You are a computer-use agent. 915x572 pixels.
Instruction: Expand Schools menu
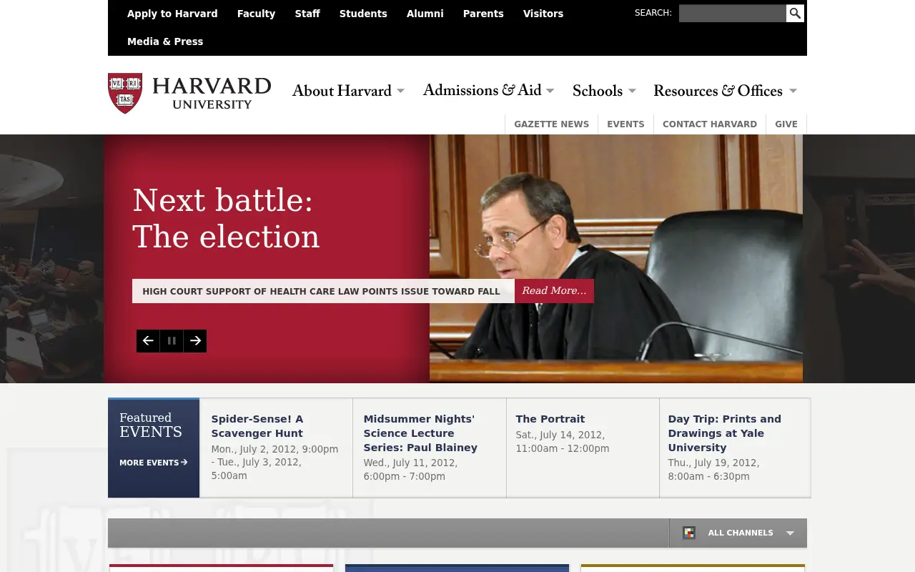(x=604, y=91)
